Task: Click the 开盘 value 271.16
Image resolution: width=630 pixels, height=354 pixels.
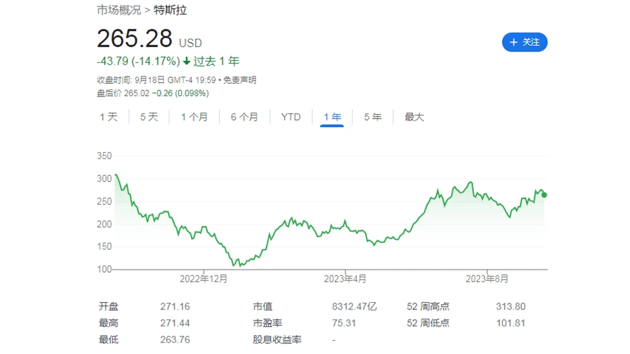Action: tap(175, 307)
